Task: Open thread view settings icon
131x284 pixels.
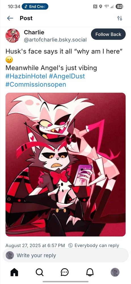Action: [x=120, y=18]
